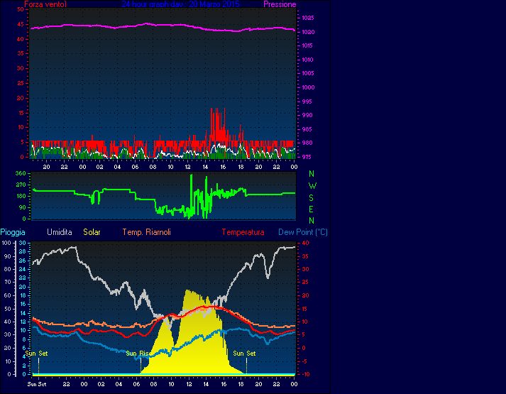Click the Dew Point (°C) legend label
The width and height of the screenshot is (506, 394).
[303, 232]
